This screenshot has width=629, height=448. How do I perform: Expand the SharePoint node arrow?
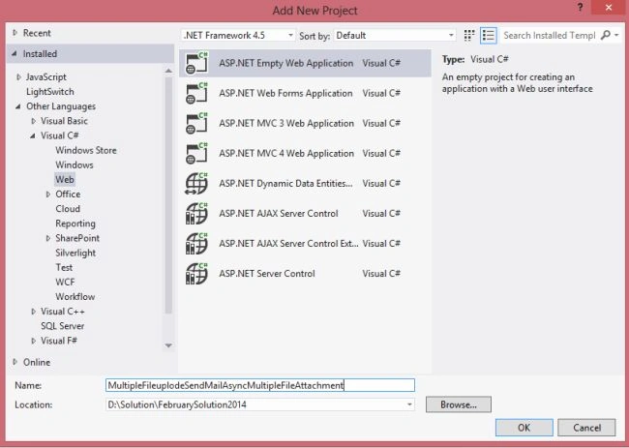coord(48,238)
